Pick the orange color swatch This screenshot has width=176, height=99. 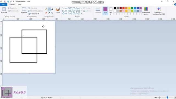[126, 8]
